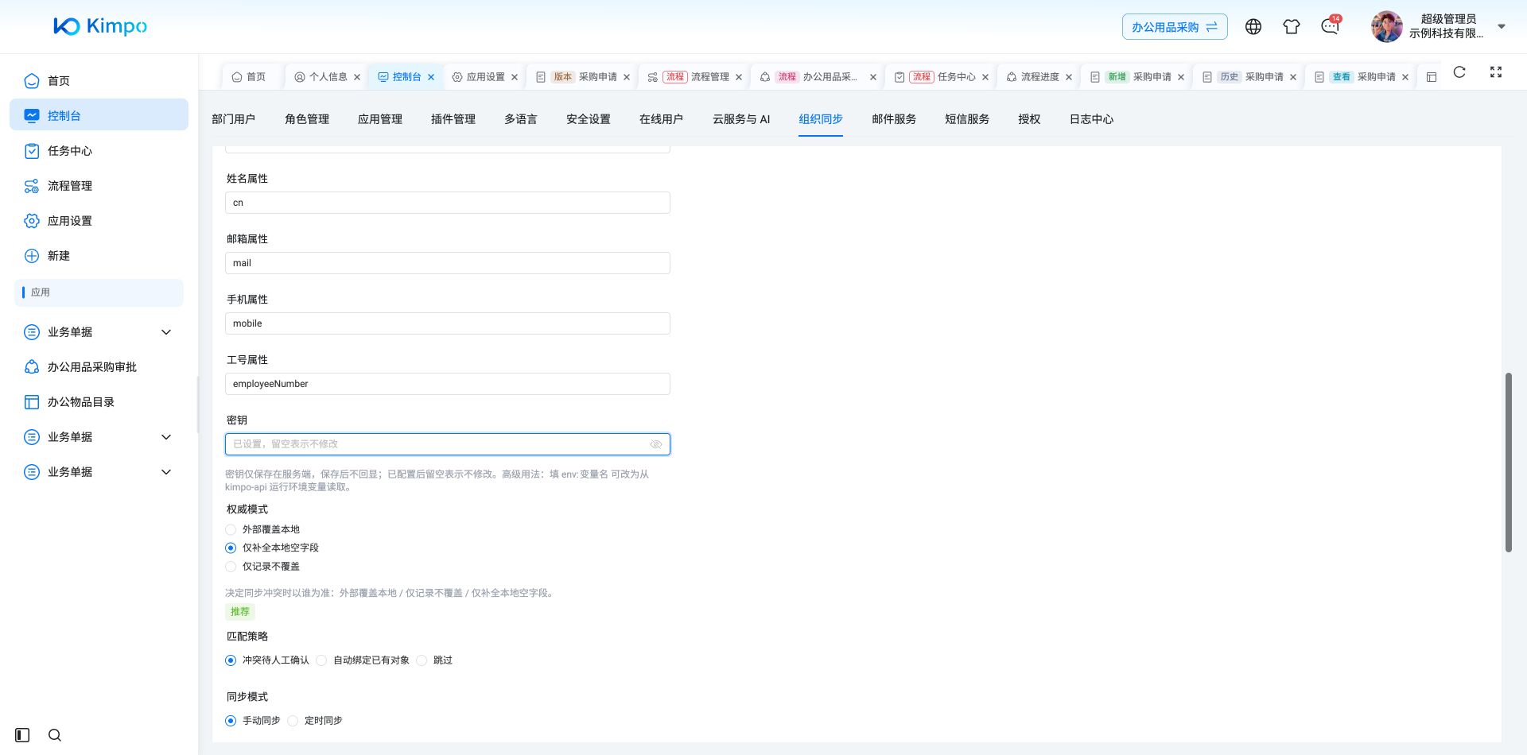Select 外部覆盖本地 radio option
1527x755 pixels.
point(231,529)
